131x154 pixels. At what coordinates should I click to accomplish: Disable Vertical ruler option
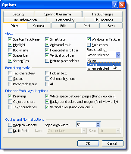click(47, 107)
